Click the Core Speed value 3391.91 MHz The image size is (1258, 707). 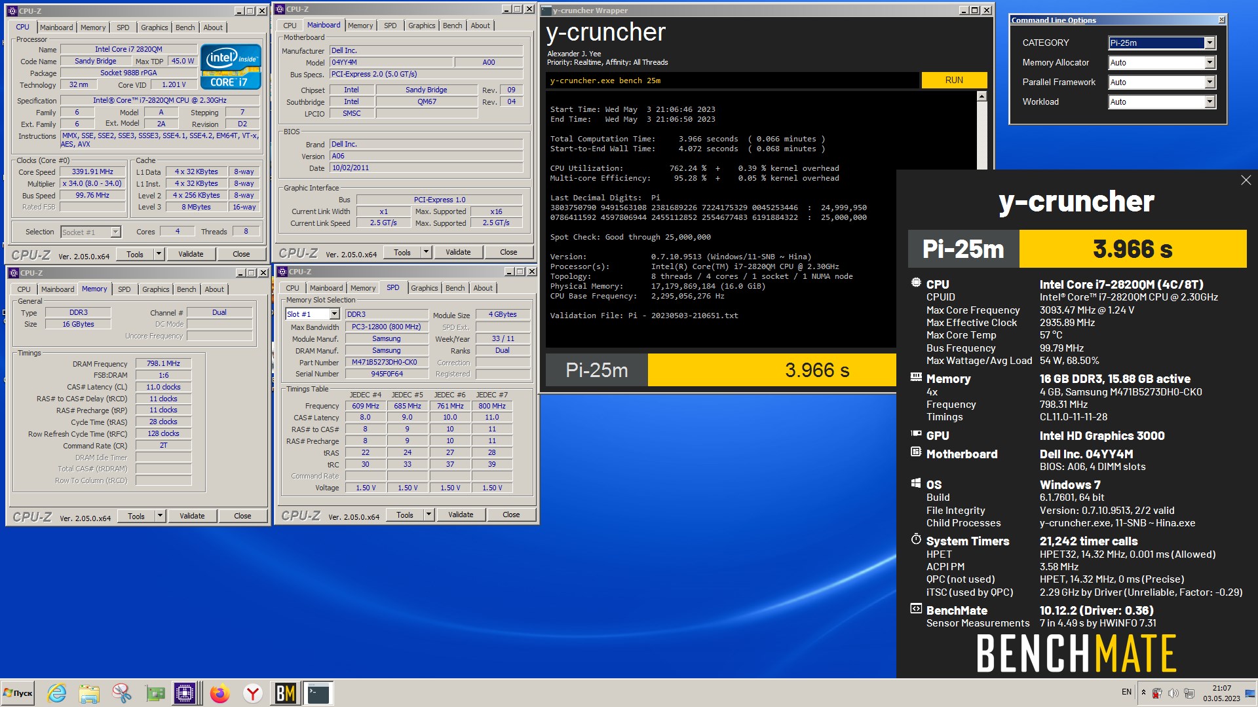coord(92,172)
